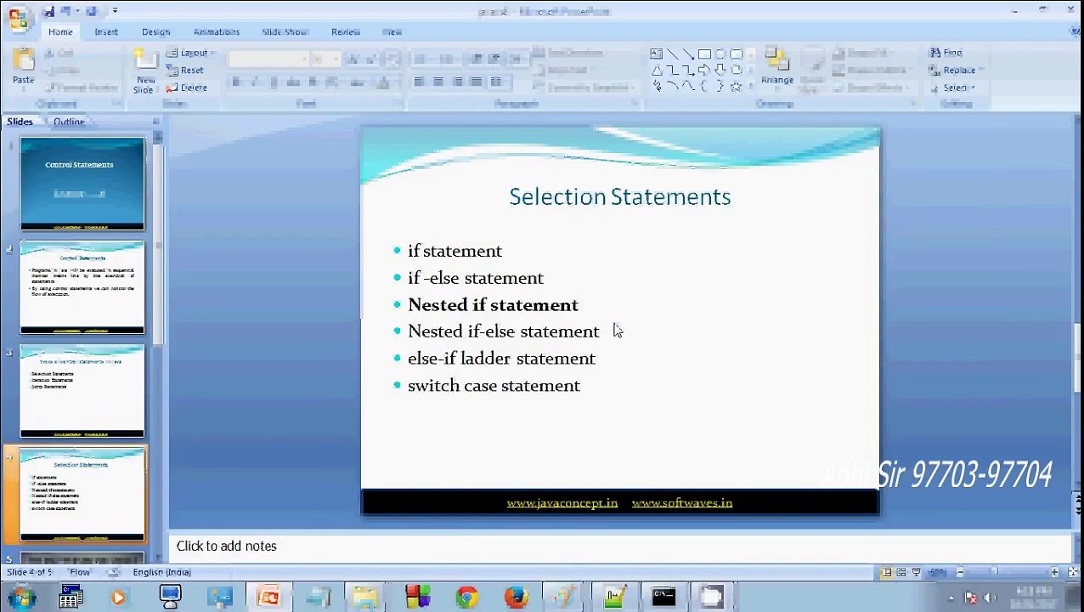1084x612 pixels.
Task: Click bullet 'if -else statement'
Action: pyautogui.click(x=476, y=278)
